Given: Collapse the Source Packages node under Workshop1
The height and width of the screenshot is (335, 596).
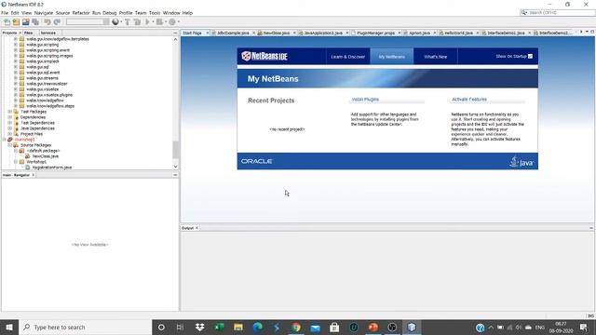Looking at the screenshot, I should tap(10, 145).
